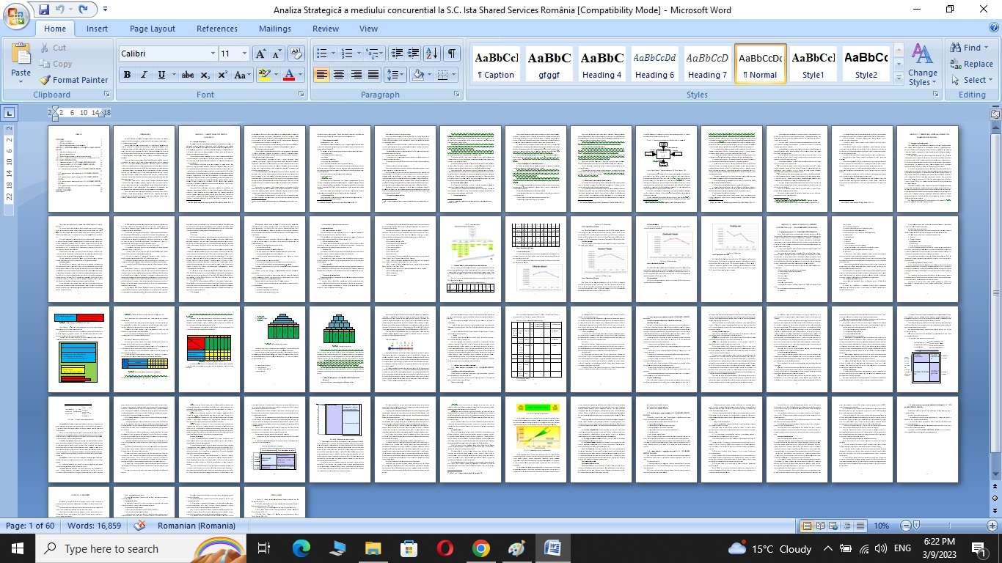1002x563 pixels.
Task: Open Google Chrome from the taskbar
Action: (x=480, y=548)
